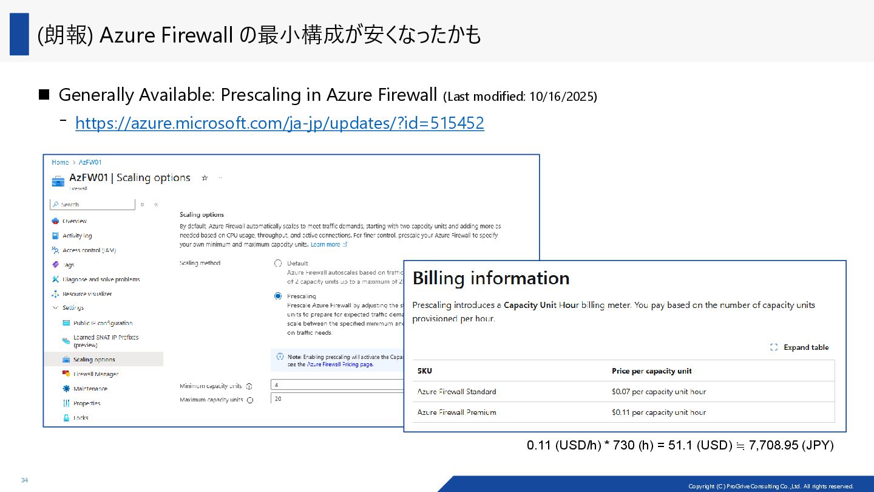Click the Expand table brackets icon
The height and width of the screenshot is (492, 874).
coord(774,347)
